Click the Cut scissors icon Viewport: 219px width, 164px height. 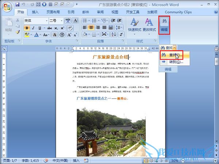tap(18, 20)
